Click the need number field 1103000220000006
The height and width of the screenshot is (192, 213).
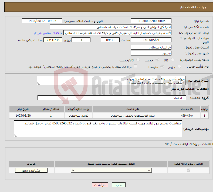tap(151, 21)
